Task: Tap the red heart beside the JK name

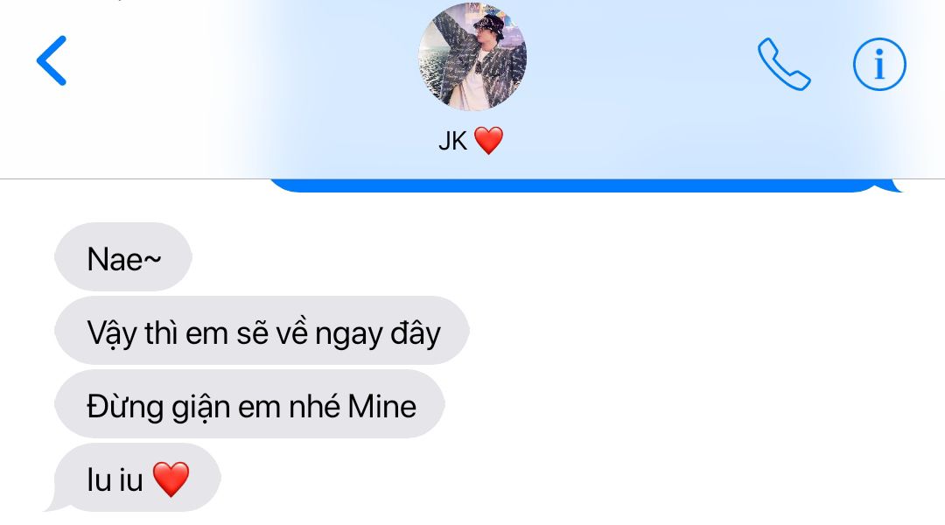Action: [x=488, y=141]
